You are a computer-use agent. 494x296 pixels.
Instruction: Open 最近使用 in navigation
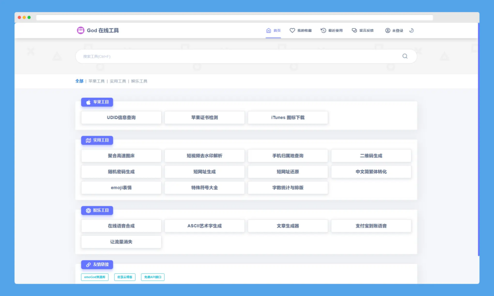coord(332,30)
